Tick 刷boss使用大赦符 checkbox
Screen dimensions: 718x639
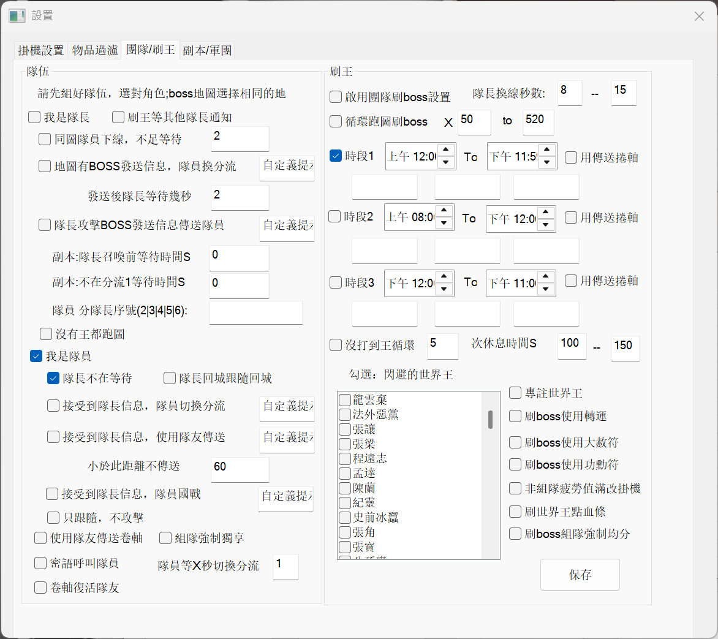[515, 442]
